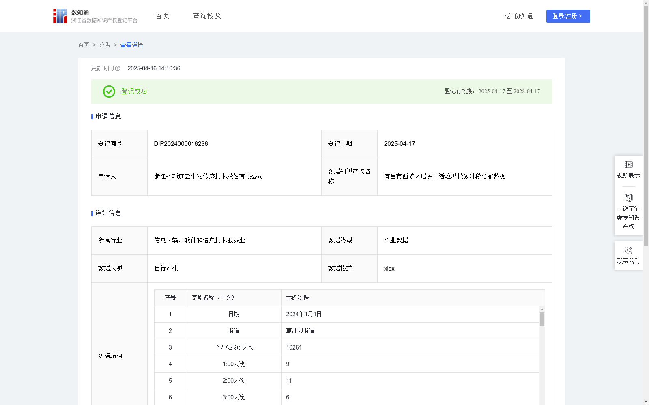Image resolution: width=649 pixels, height=405 pixels.
Task: Click the 1:00人次 field cell
Action: (x=234, y=364)
